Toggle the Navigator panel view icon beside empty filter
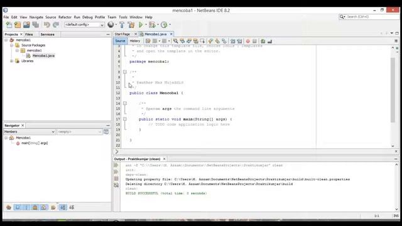This screenshot has height=226, width=402. pos(106,132)
